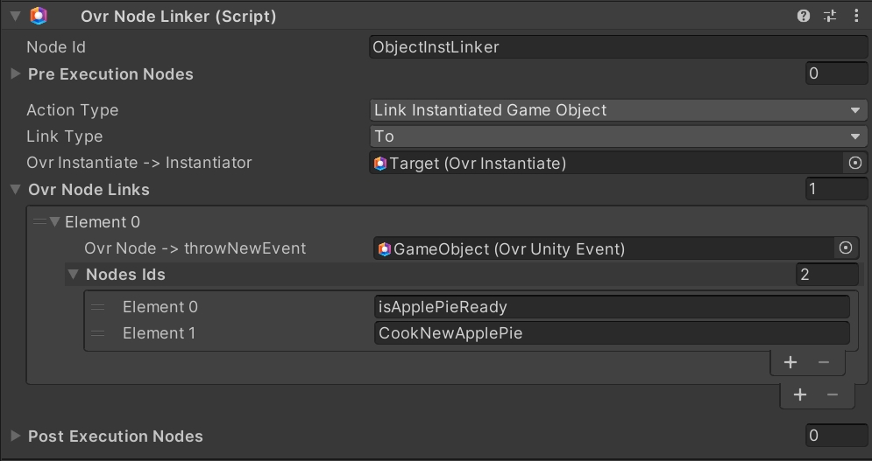Add a new element to Nodes Ids list
The height and width of the screenshot is (461, 872).
(x=790, y=362)
